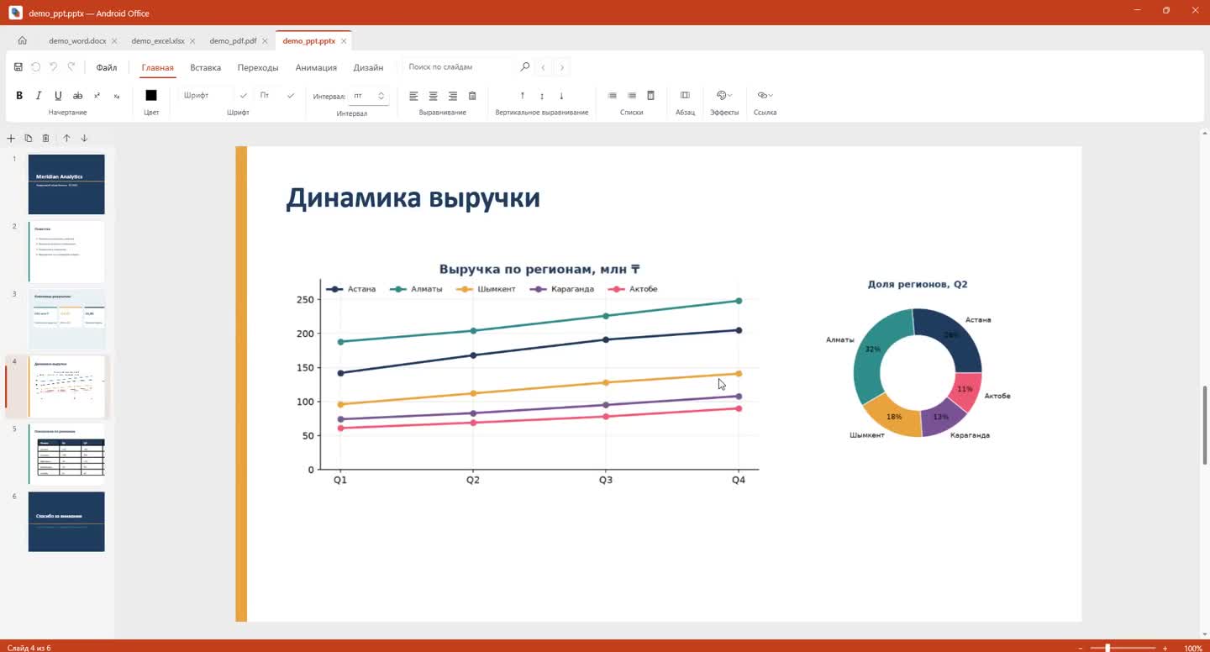The width and height of the screenshot is (1210, 652).
Task: Click the Save icon in the toolbar
Action: (x=18, y=67)
